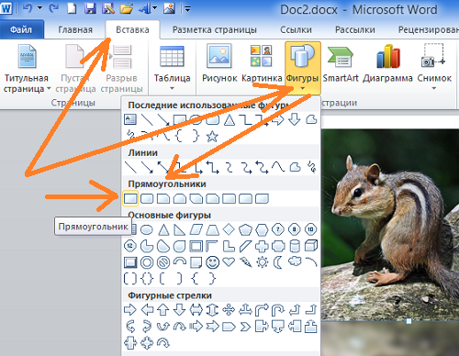Pick the down arrow in recently used shapes
The image size is (459, 356).
[295, 119]
